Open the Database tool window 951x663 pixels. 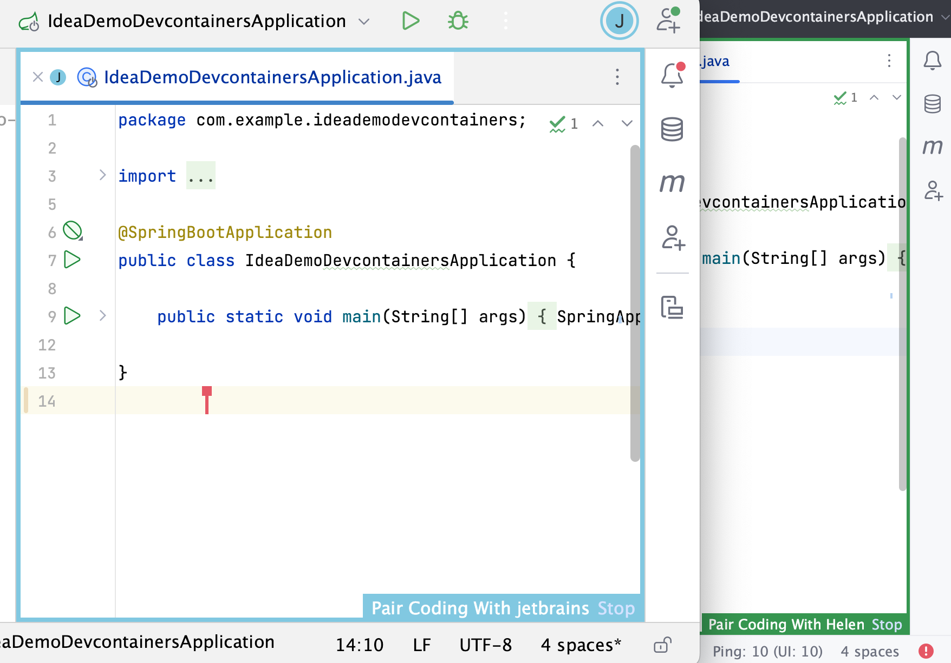[x=672, y=129]
